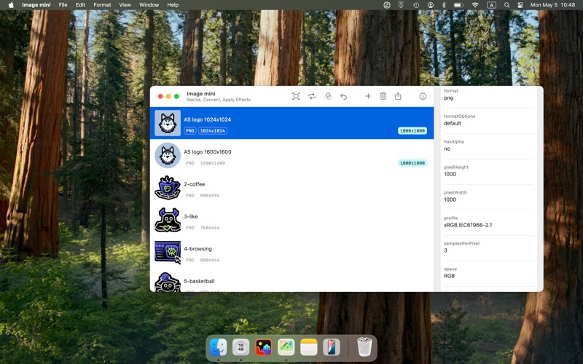
Task: Click the 1000x1000 badge on AS logo 1024x1024
Action: tap(412, 131)
